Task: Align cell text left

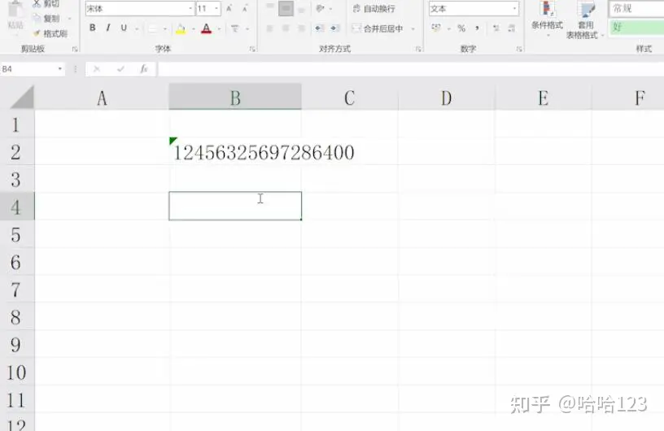Action: pyautogui.click(x=270, y=28)
